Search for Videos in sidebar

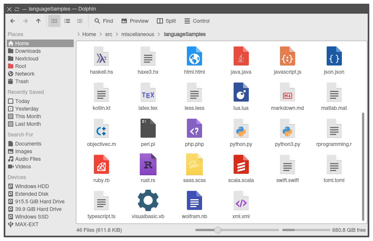40,167
